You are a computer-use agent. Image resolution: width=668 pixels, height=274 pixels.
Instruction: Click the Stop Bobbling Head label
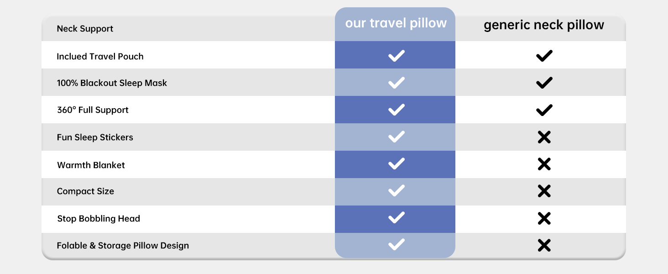tap(99, 219)
